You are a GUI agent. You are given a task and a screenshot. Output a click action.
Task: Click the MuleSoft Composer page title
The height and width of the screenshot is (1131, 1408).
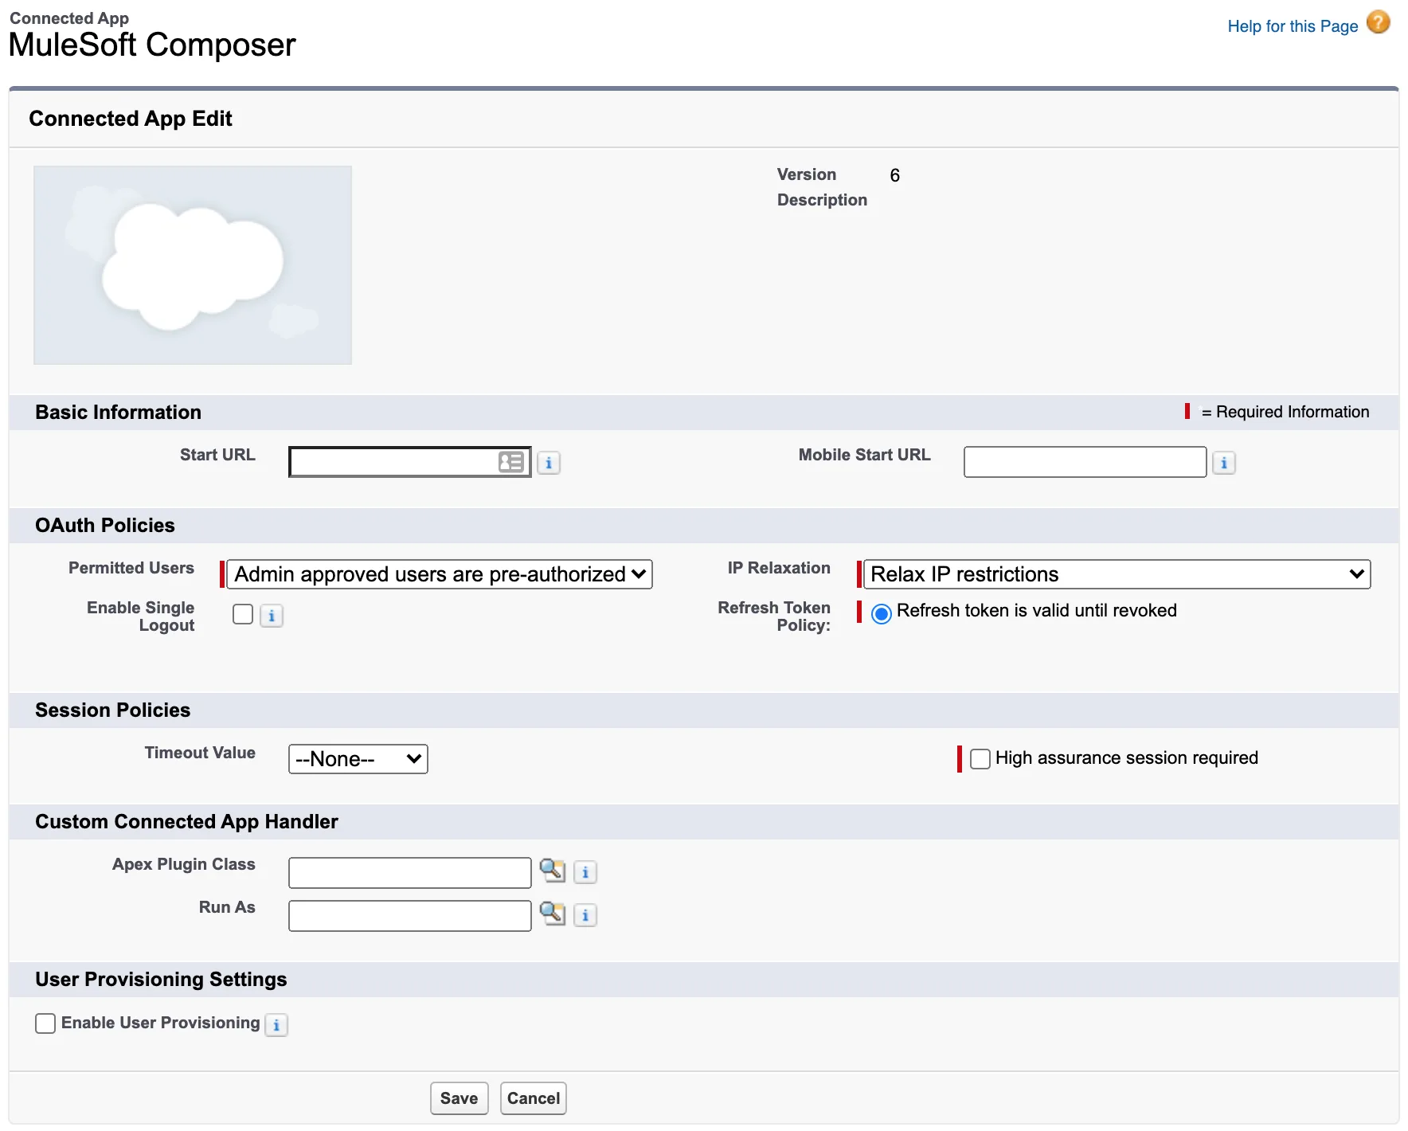pyautogui.click(x=152, y=45)
